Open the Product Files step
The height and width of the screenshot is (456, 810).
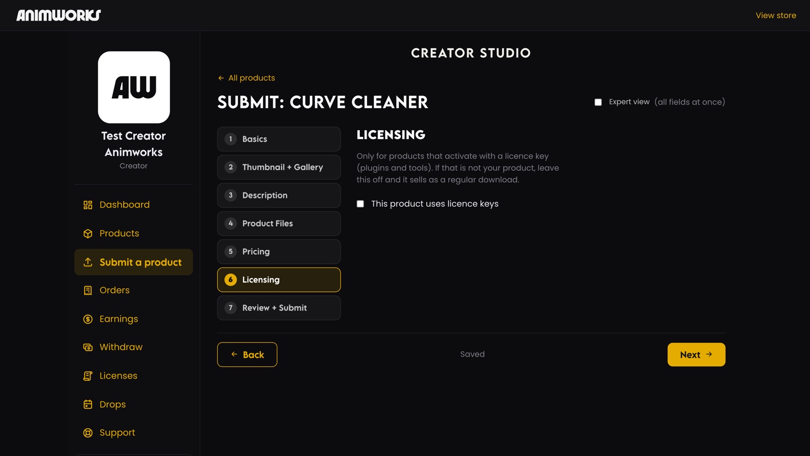click(x=279, y=223)
